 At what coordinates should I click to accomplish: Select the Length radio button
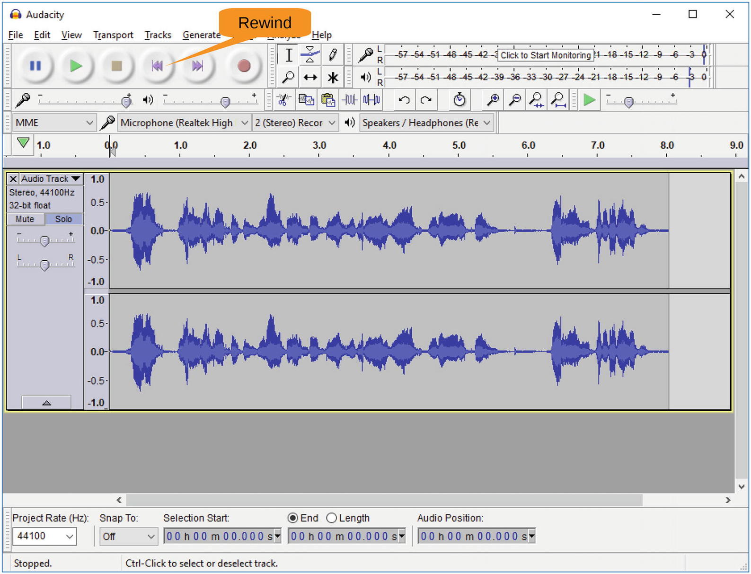[x=332, y=518]
